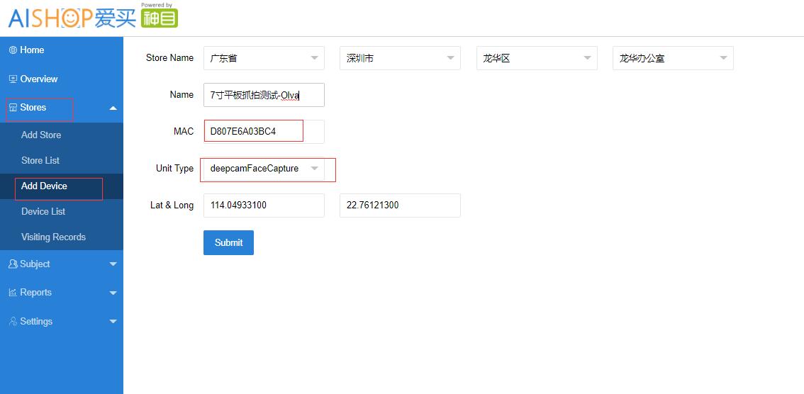Open the district dropdown showing 龙华区

tap(537, 58)
